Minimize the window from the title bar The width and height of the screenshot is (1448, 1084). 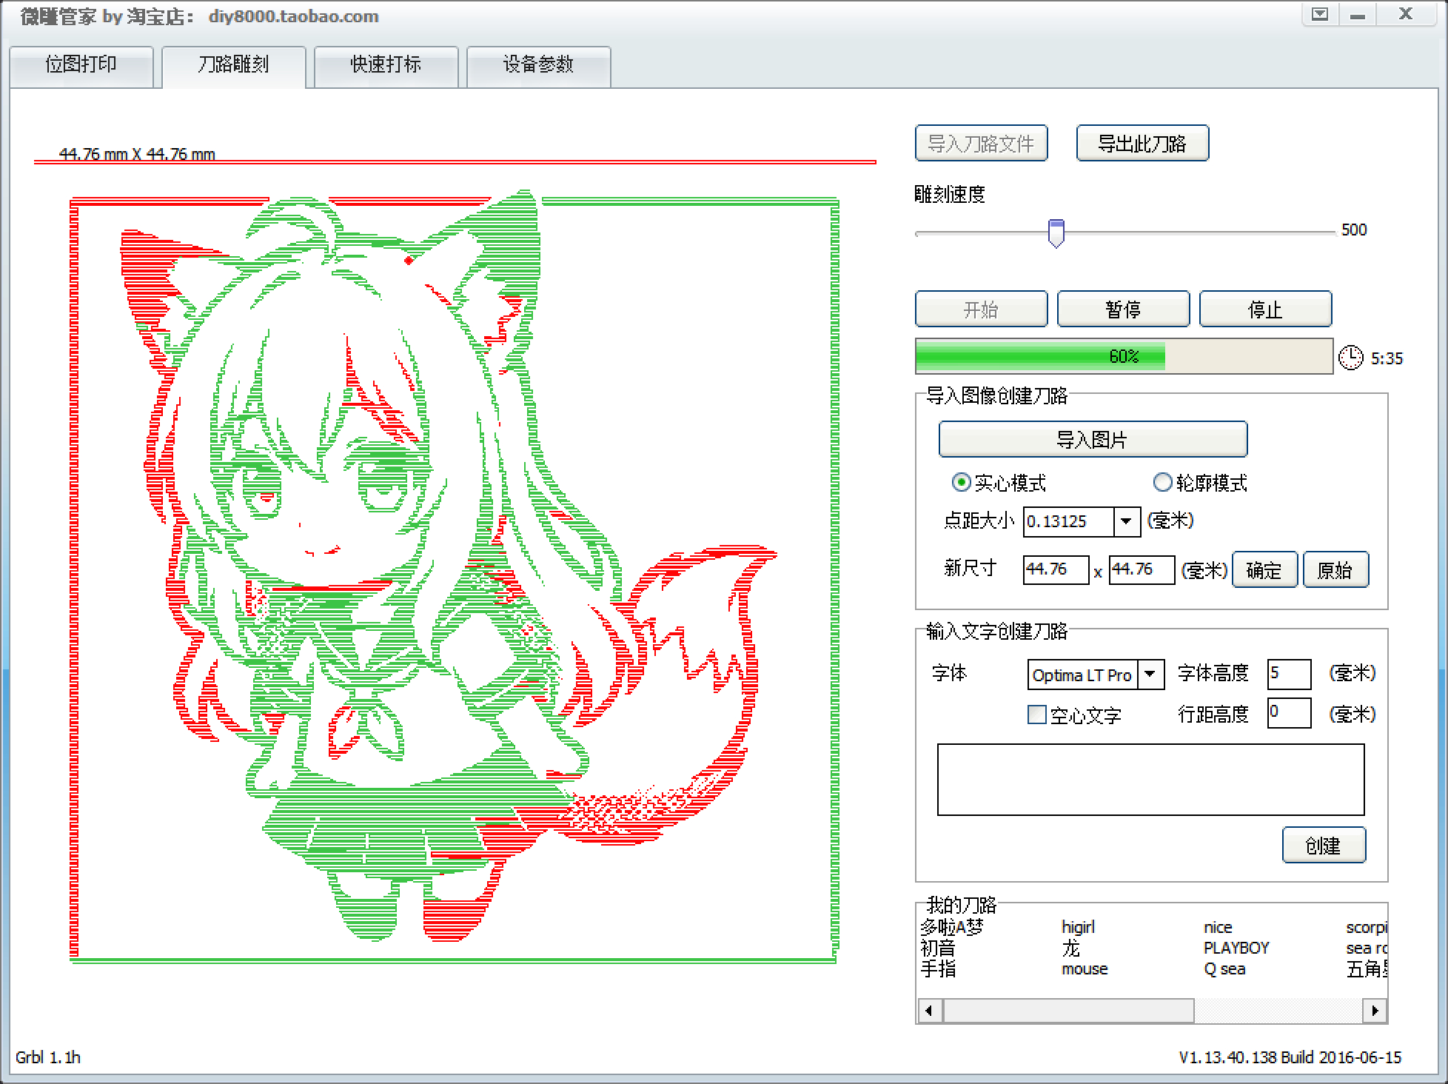(x=1358, y=15)
